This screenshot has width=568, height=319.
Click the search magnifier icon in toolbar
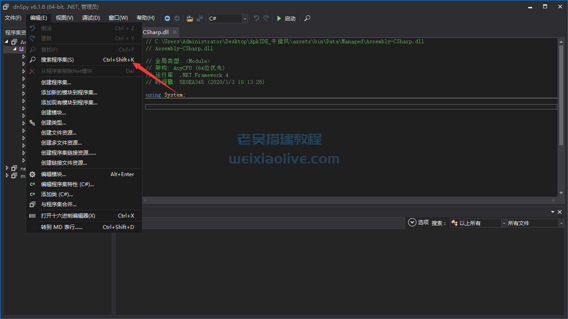pyautogui.click(x=307, y=18)
